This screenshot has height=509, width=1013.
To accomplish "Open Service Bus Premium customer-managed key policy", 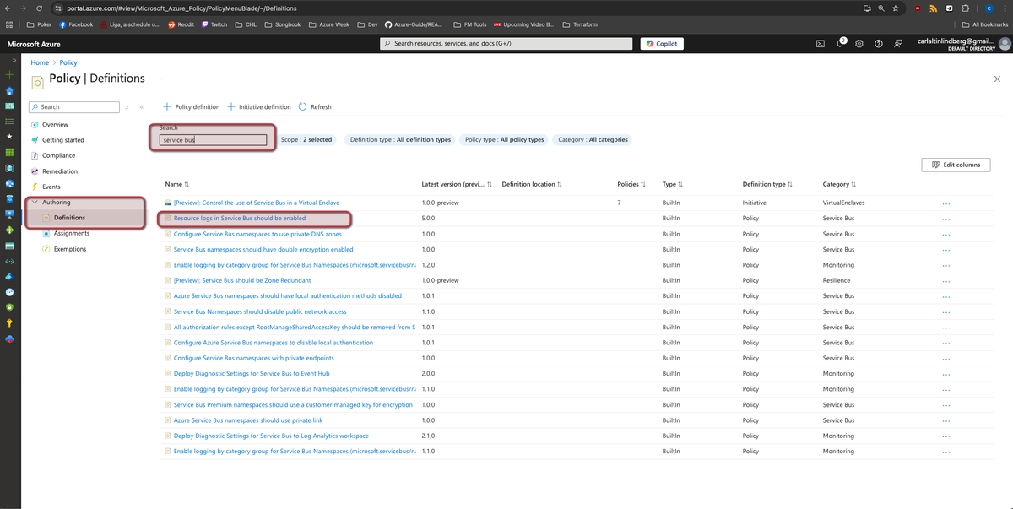I will 293,404.
